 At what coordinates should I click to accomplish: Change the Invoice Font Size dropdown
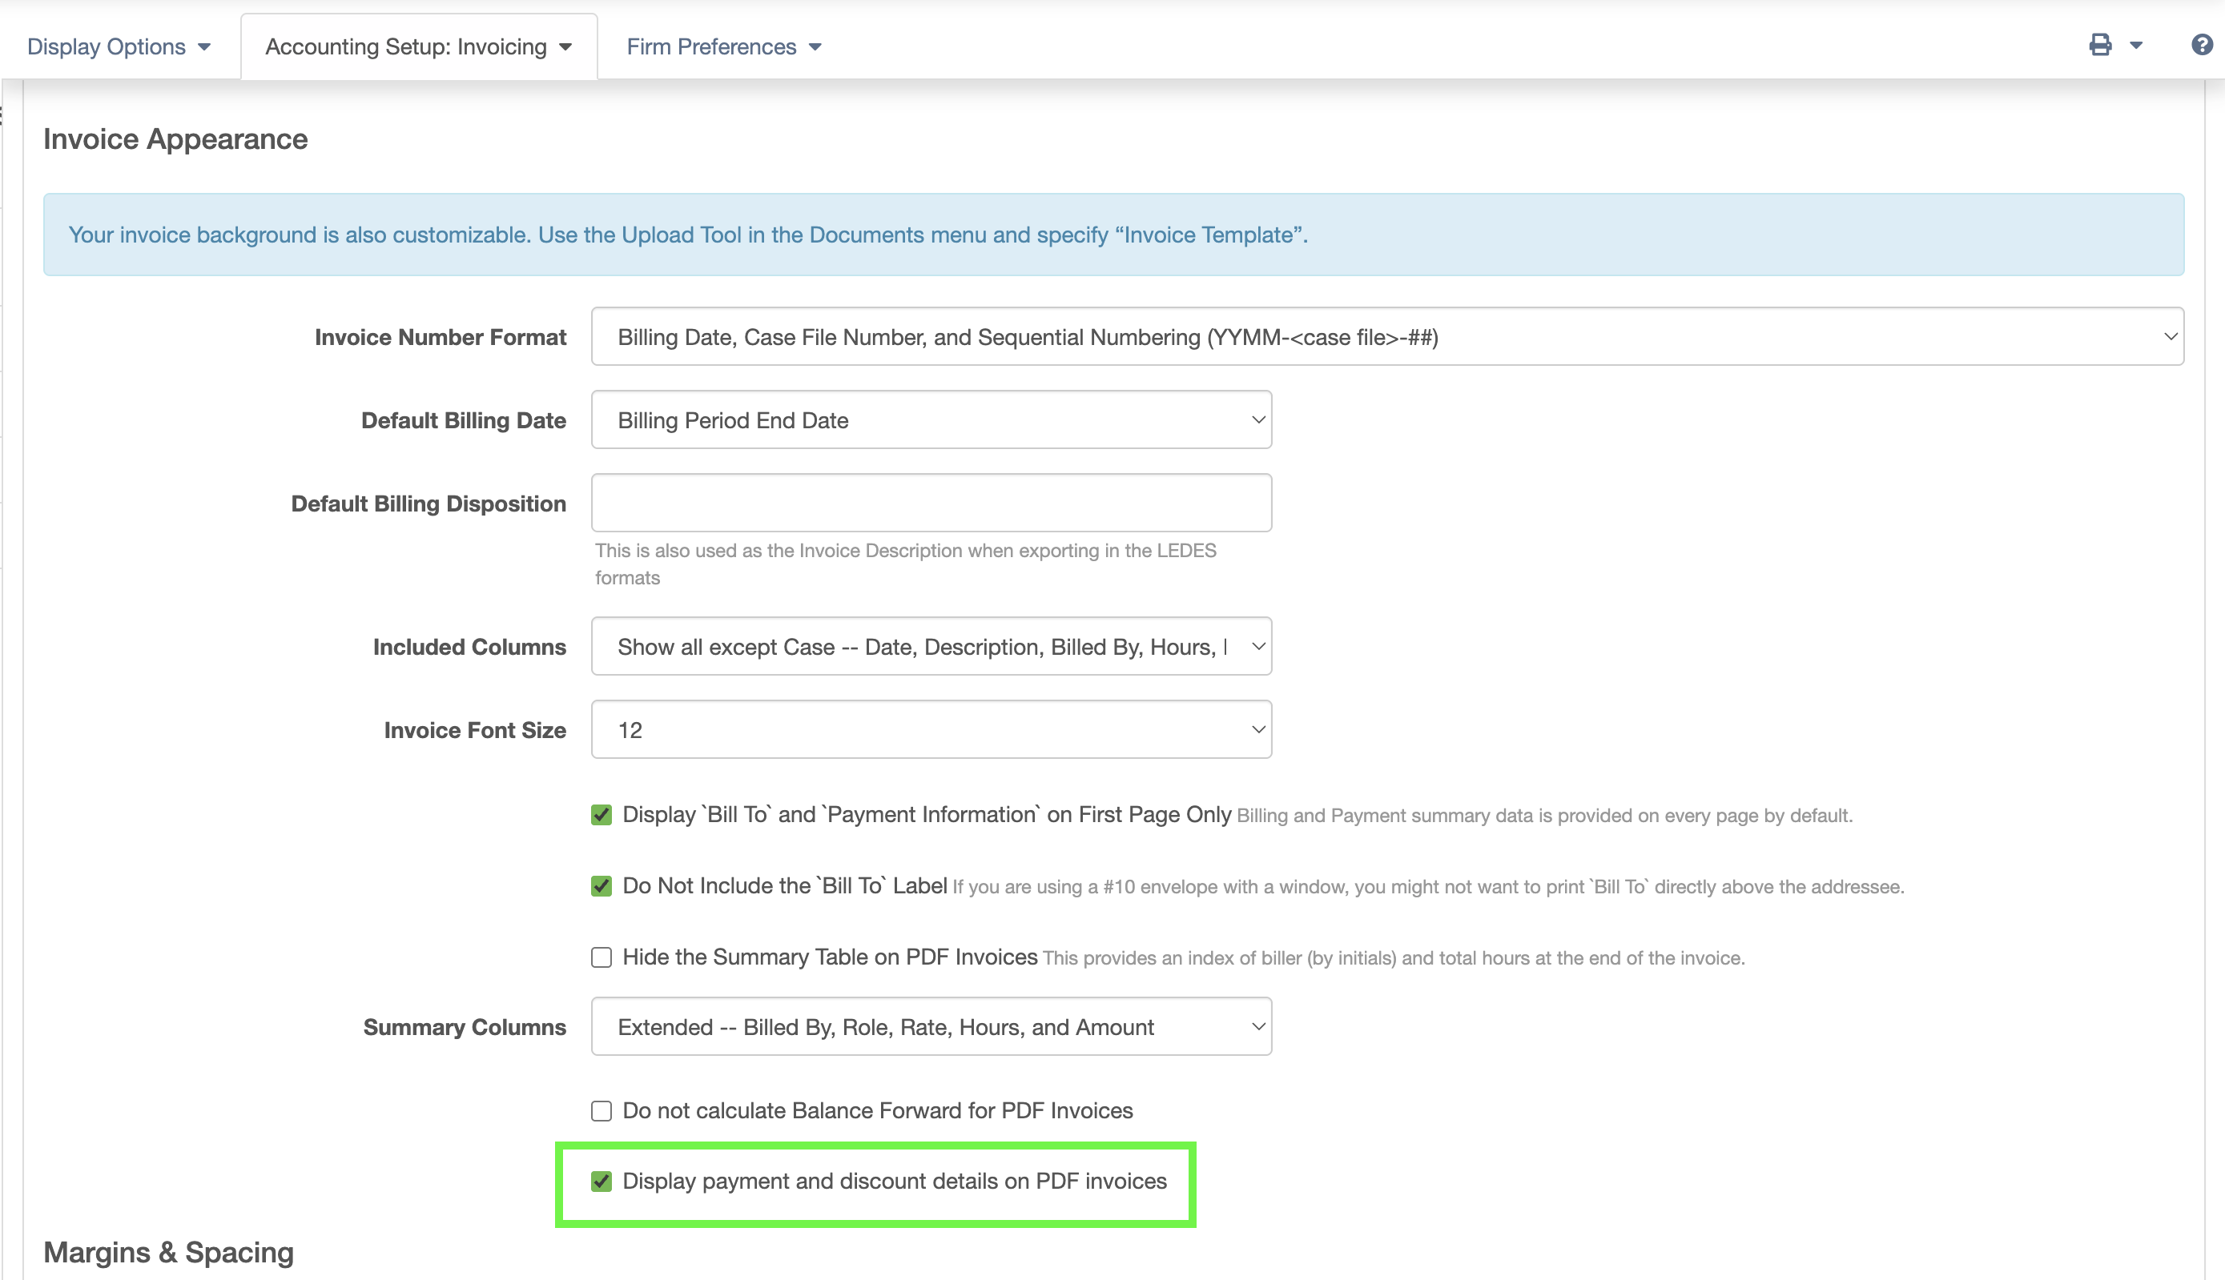tap(931, 730)
